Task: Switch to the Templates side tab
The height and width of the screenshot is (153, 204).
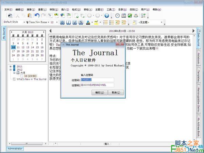Action: click(x=199, y=75)
